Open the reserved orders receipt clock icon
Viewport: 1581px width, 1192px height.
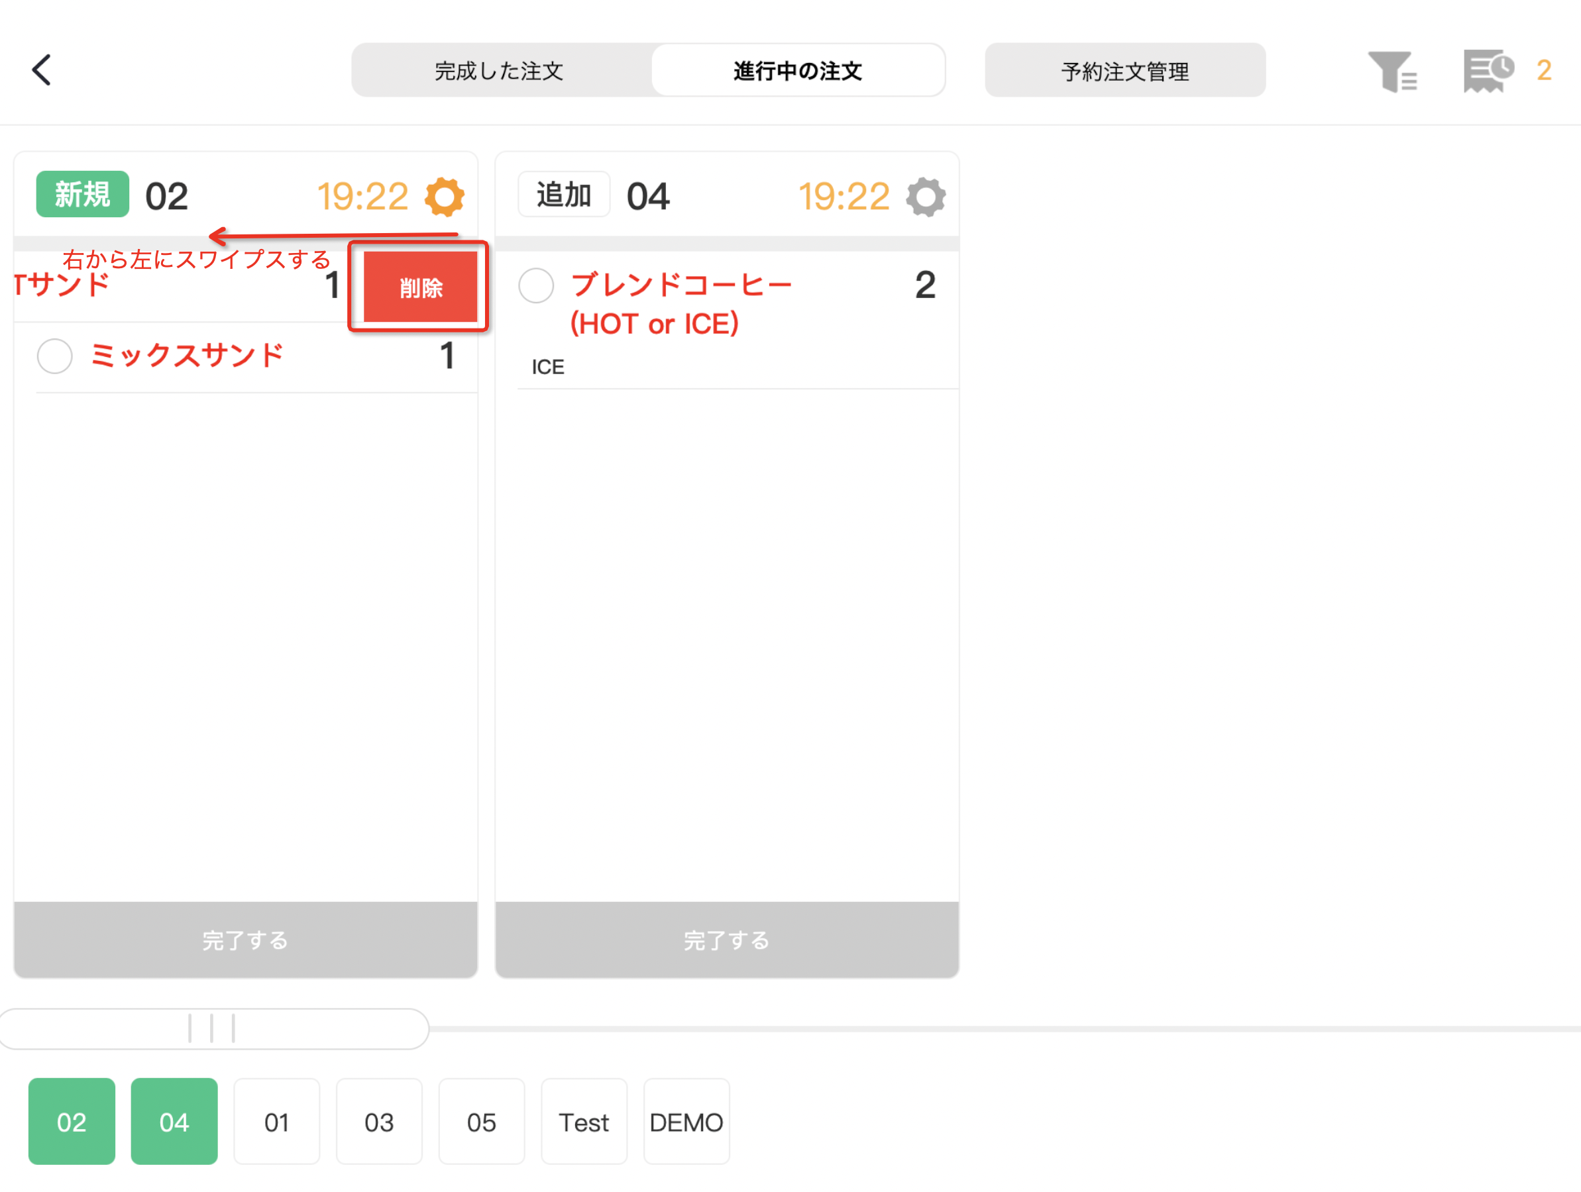tap(1489, 71)
